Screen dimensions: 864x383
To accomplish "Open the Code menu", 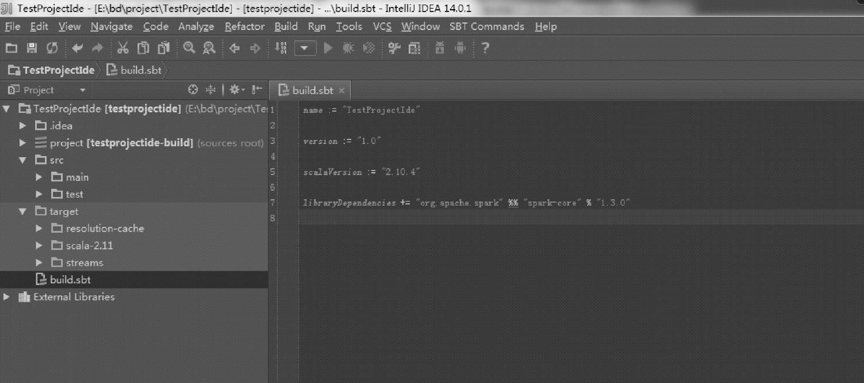I will coord(156,26).
